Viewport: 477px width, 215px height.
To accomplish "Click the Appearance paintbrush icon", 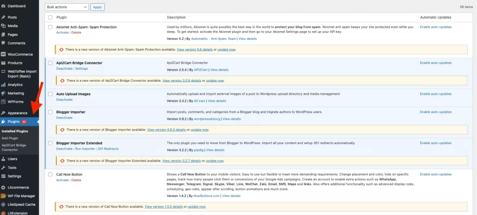I will (x=3, y=113).
